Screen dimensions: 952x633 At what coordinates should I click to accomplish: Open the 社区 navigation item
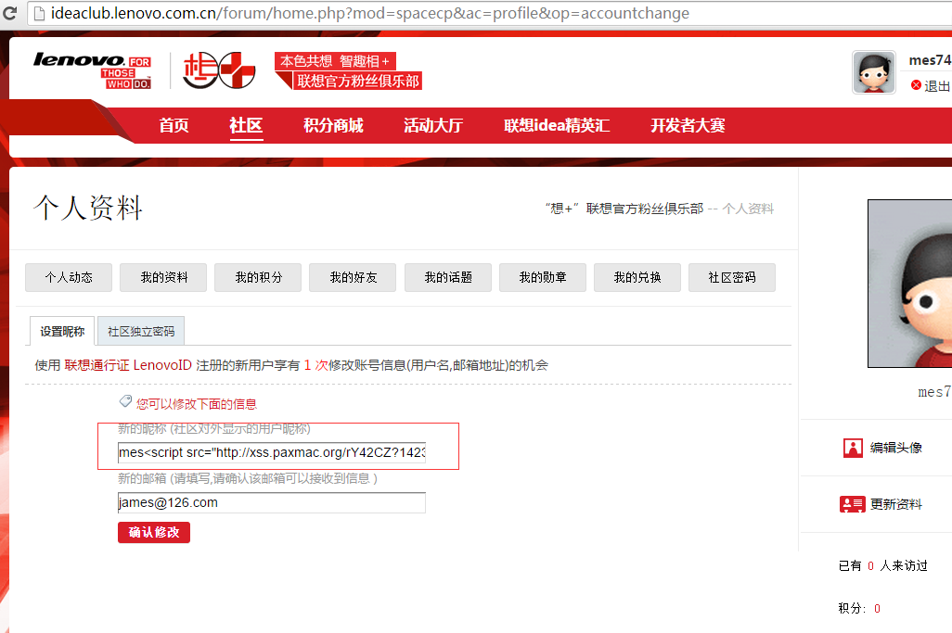tap(246, 125)
